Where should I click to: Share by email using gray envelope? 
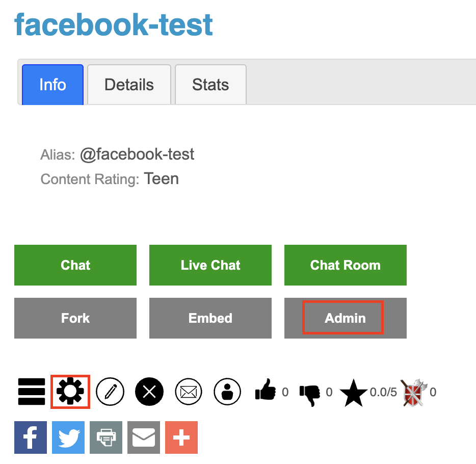click(x=144, y=437)
